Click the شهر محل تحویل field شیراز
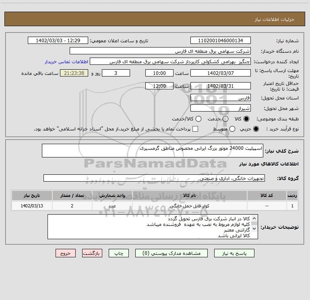Image resolution: width=310 pixels, height=300 pixels. [221, 108]
